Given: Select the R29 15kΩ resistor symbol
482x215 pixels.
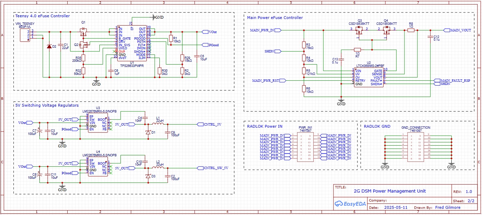Looking at the screenshot, I should (x=182, y=58).
